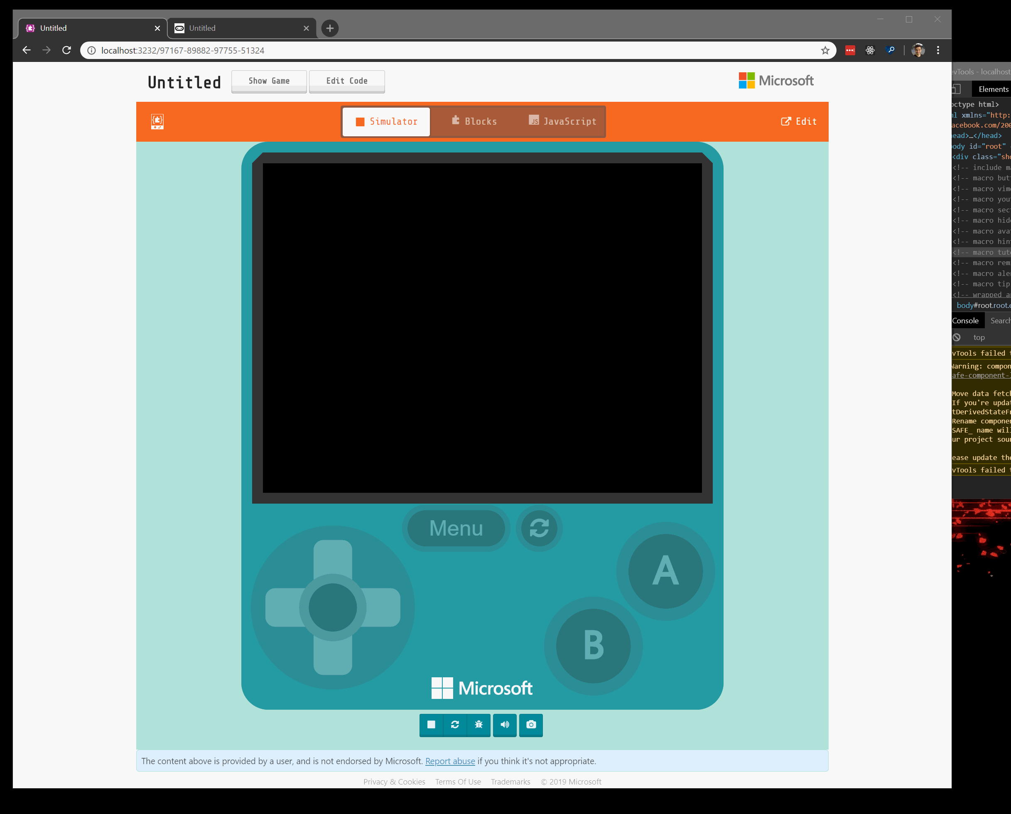Open the Report abuse link

(450, 761)
